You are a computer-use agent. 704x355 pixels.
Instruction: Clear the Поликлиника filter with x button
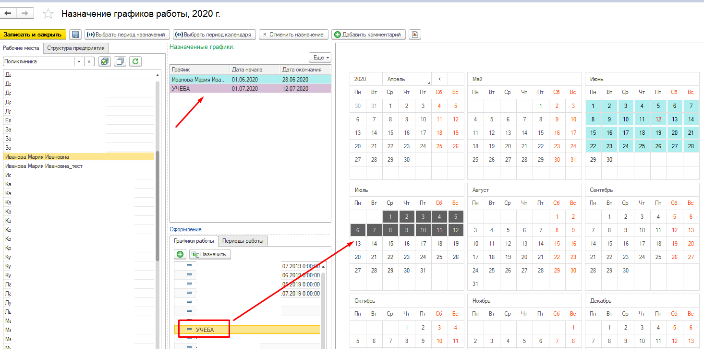(89, 61)
